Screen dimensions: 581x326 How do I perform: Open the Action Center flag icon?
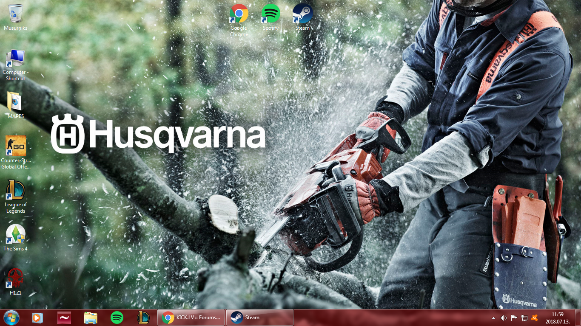click(514, 318)
